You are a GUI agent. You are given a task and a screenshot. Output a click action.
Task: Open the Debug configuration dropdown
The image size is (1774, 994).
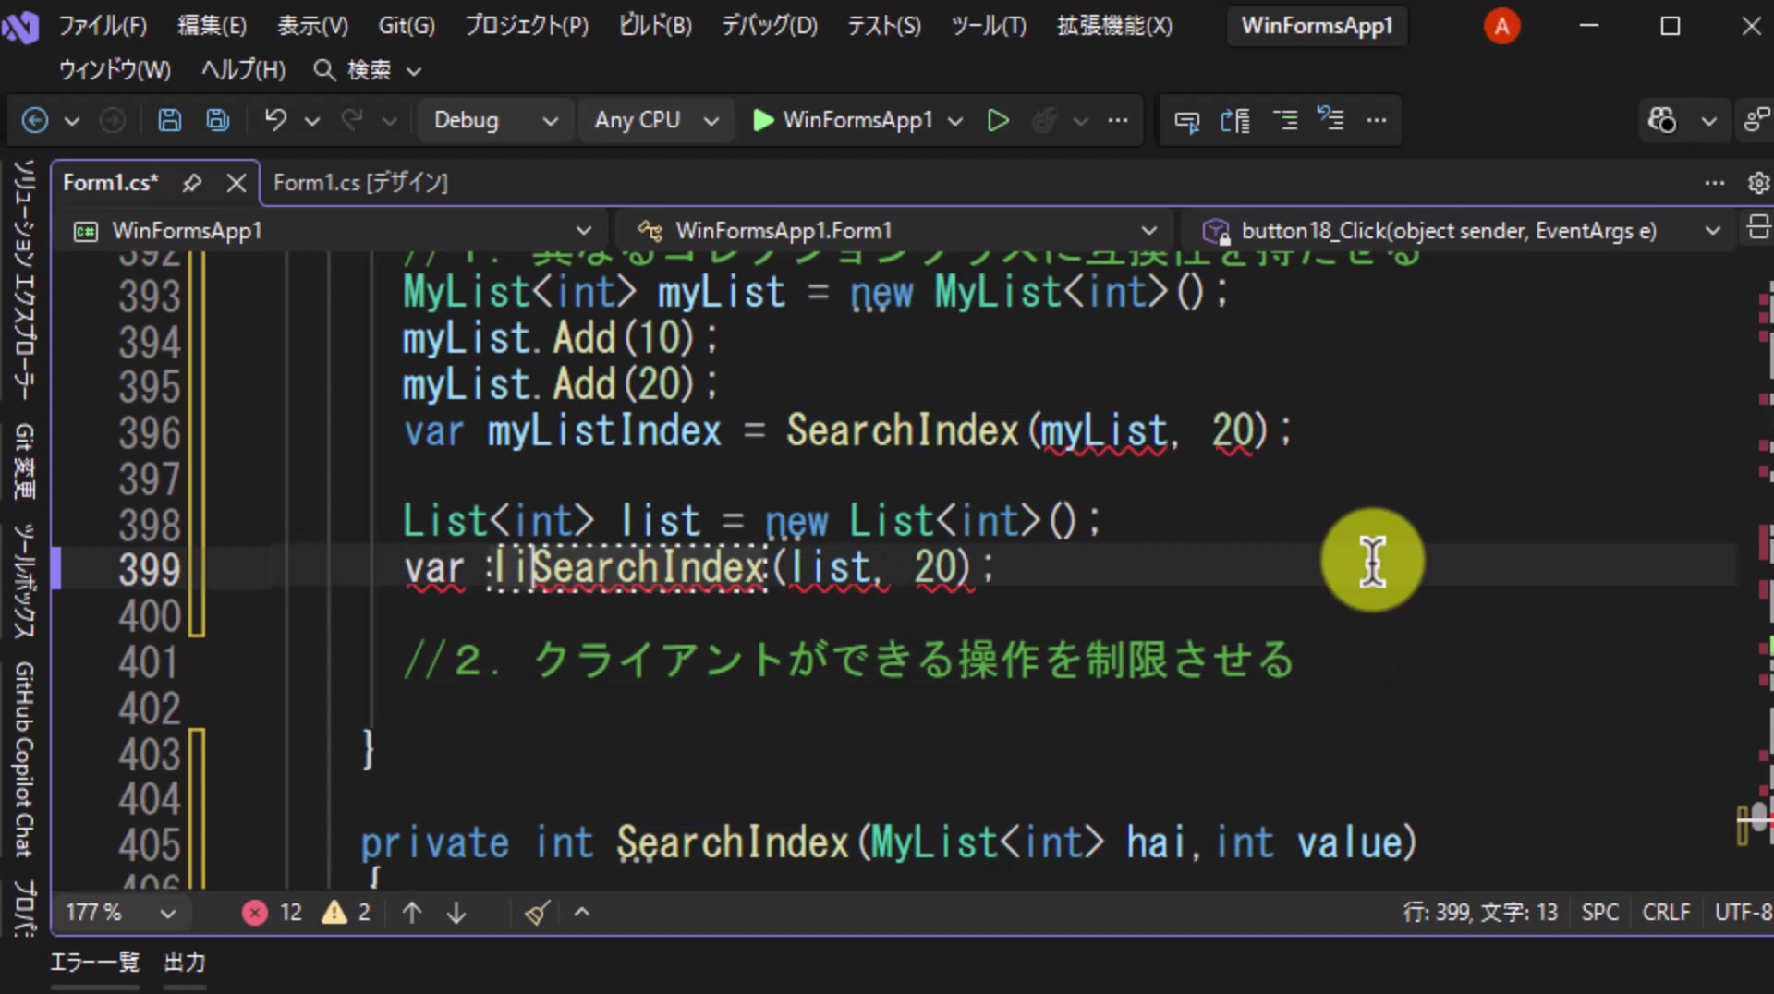[496, 120]
